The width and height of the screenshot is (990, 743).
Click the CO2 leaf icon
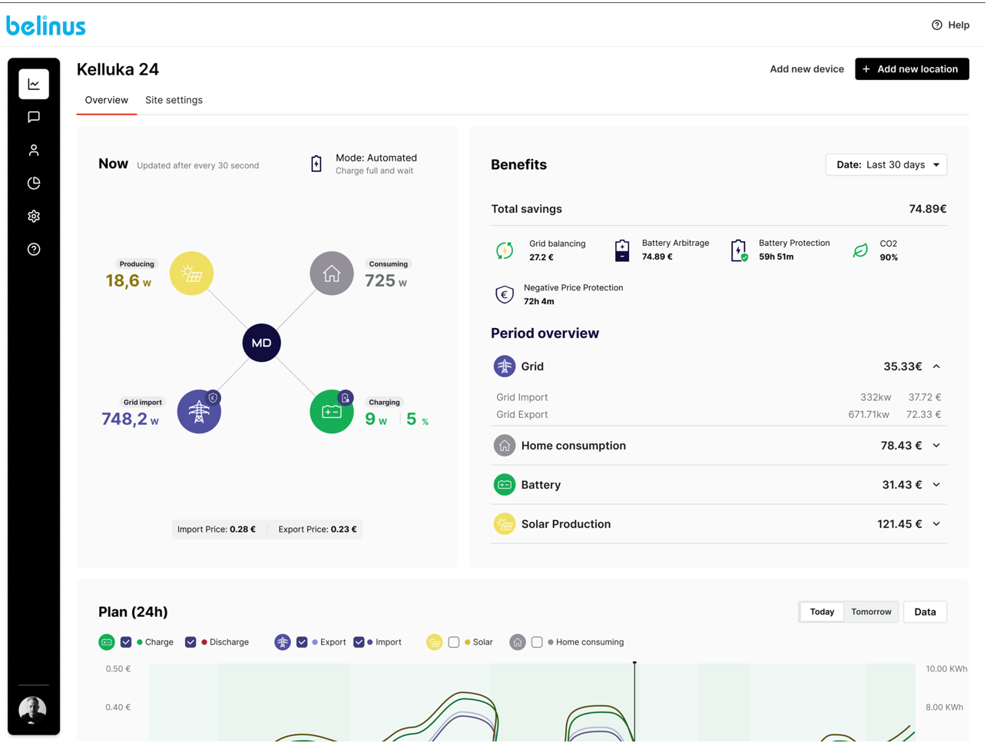[x=860, y=250]
